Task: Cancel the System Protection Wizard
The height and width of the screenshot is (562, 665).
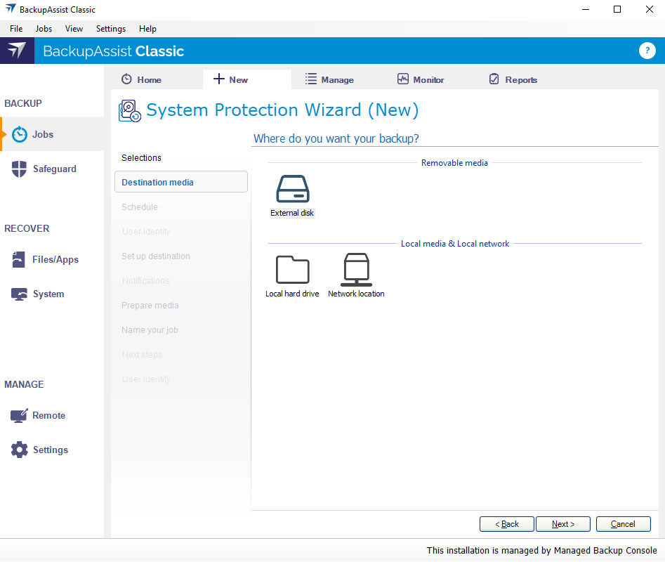Action: click(x=623, y=524)
